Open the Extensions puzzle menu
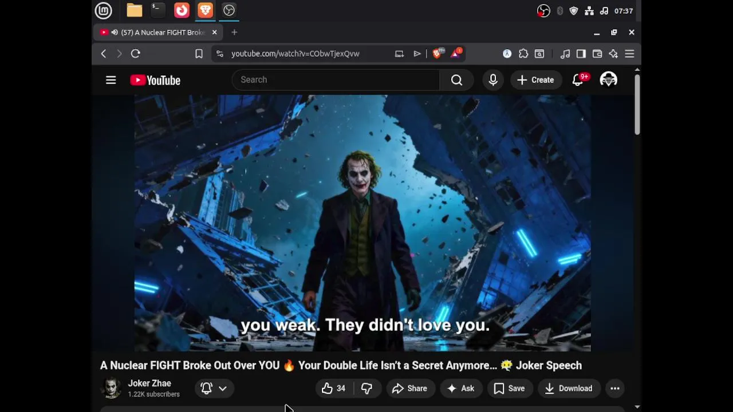This screenshot has width=733, height=412. 523,54
